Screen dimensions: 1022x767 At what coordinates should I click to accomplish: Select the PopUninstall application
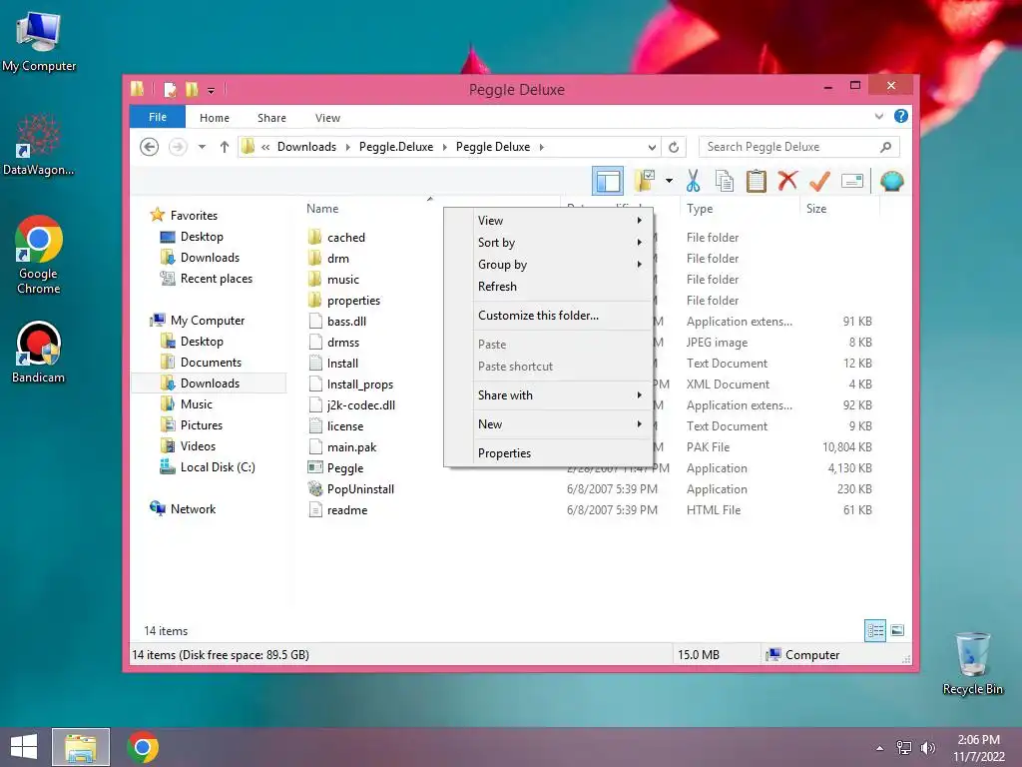click(x=359, y=488)
